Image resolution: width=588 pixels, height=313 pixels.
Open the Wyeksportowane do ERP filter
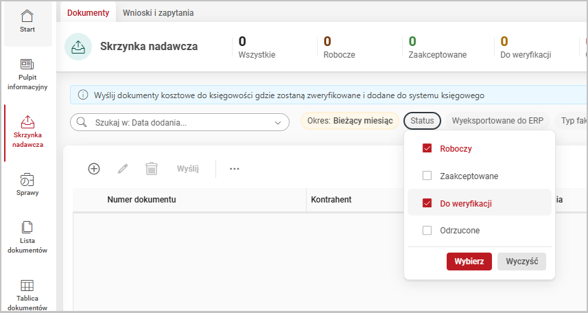(x=497, y=121)
